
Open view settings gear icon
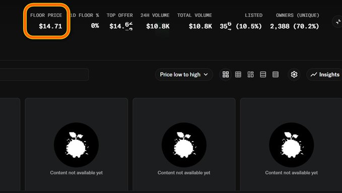click(x=294, y=75)
